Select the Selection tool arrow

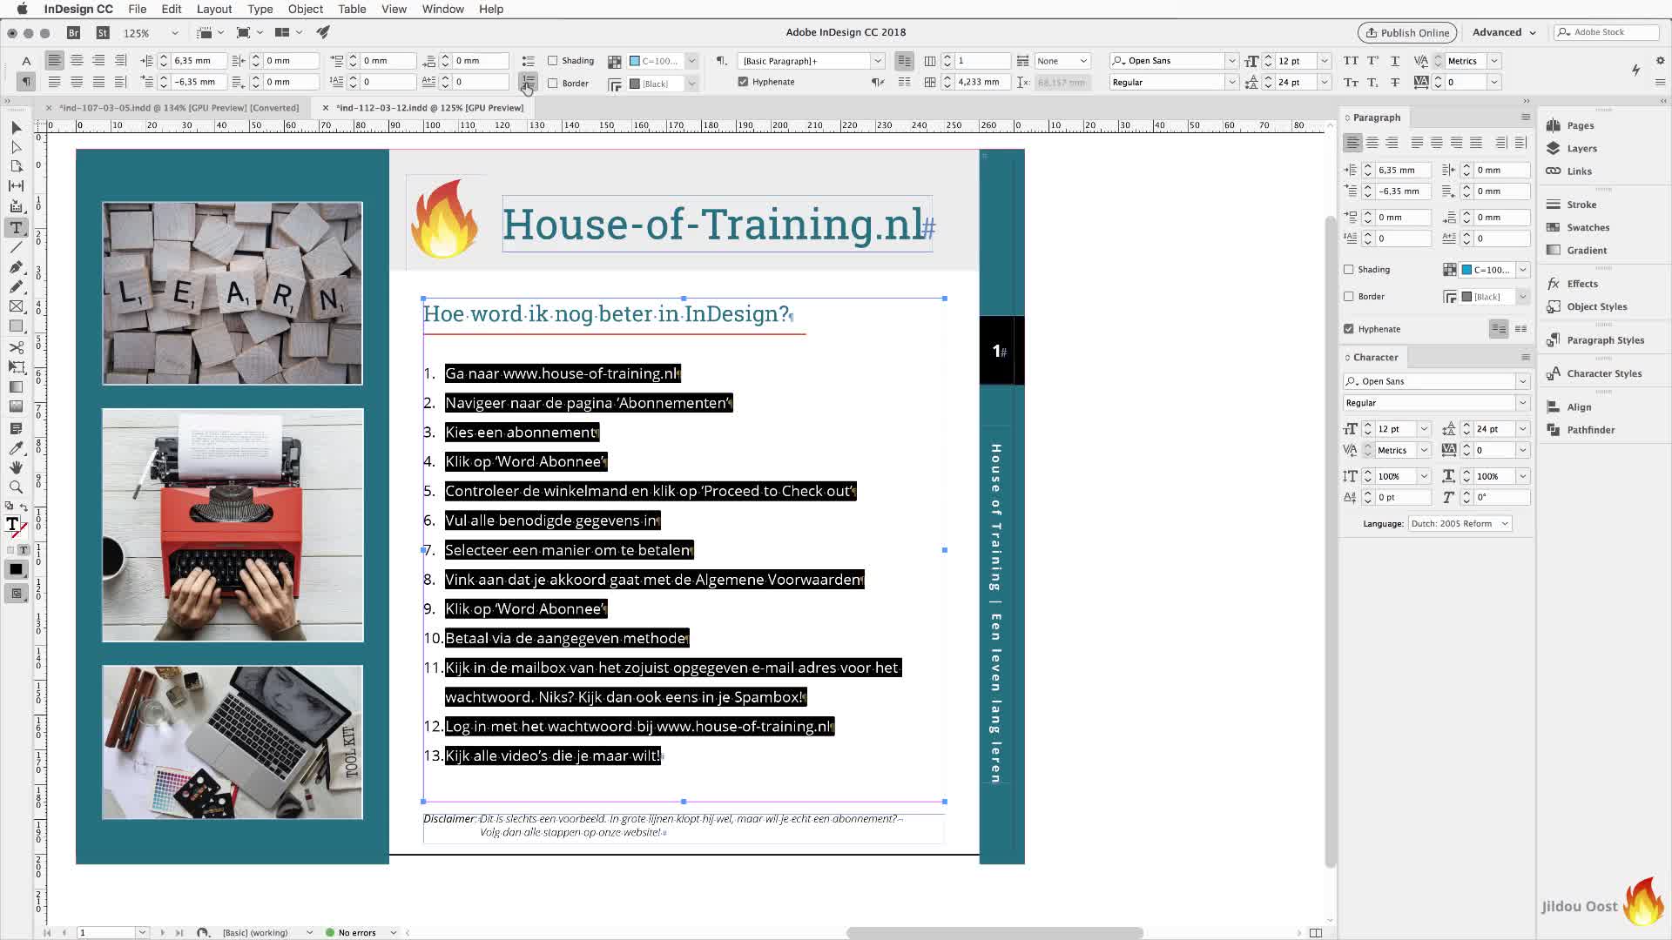click(16, 127)
